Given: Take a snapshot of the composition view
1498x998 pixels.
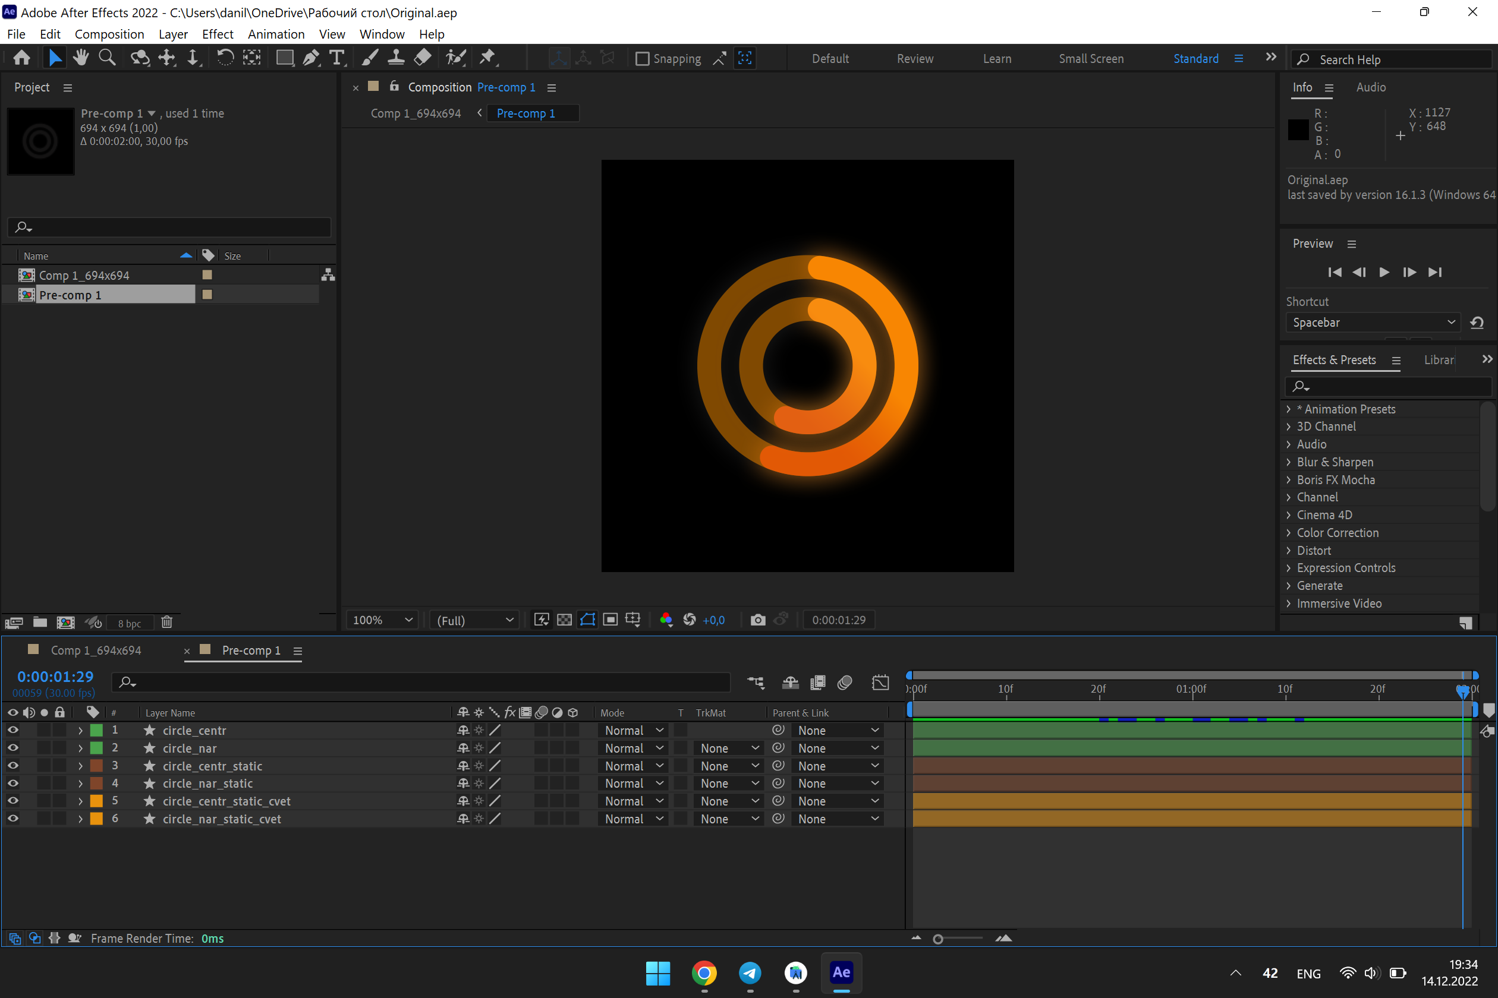Looking at the screenshot, I should coord(758,619).
